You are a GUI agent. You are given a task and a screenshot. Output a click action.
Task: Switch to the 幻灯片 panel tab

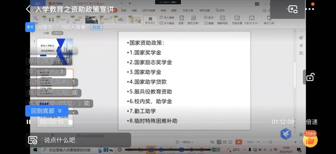pos(57,33)
